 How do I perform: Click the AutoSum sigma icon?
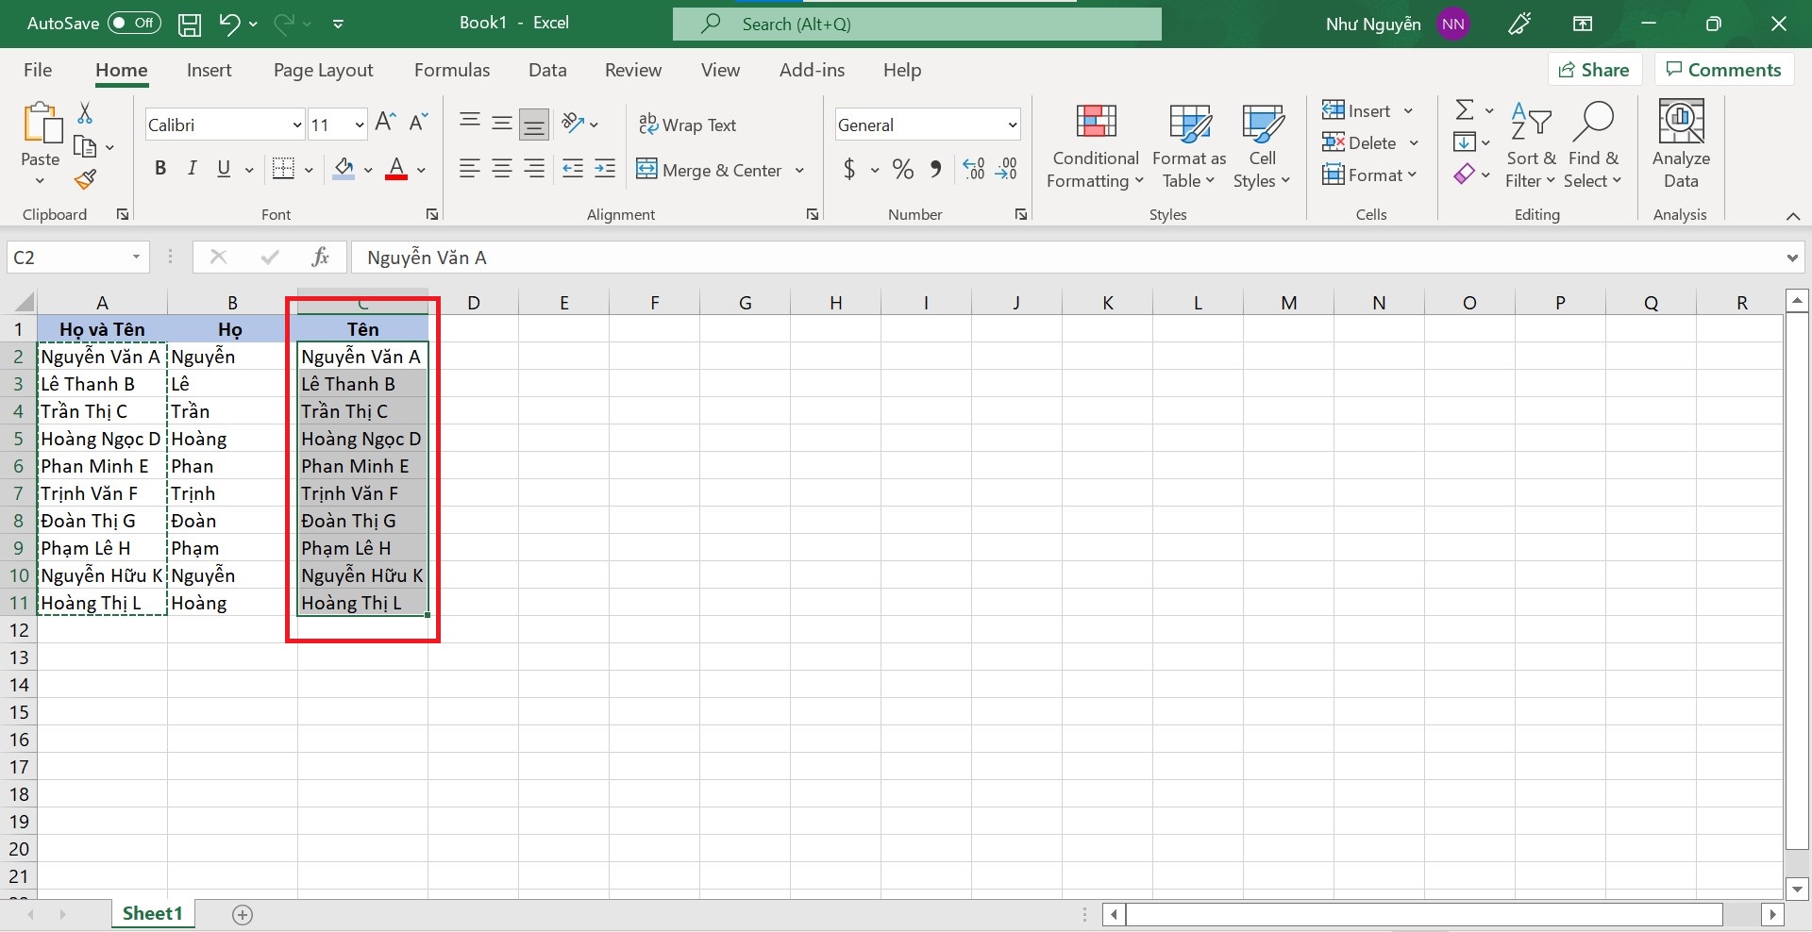1465,110
